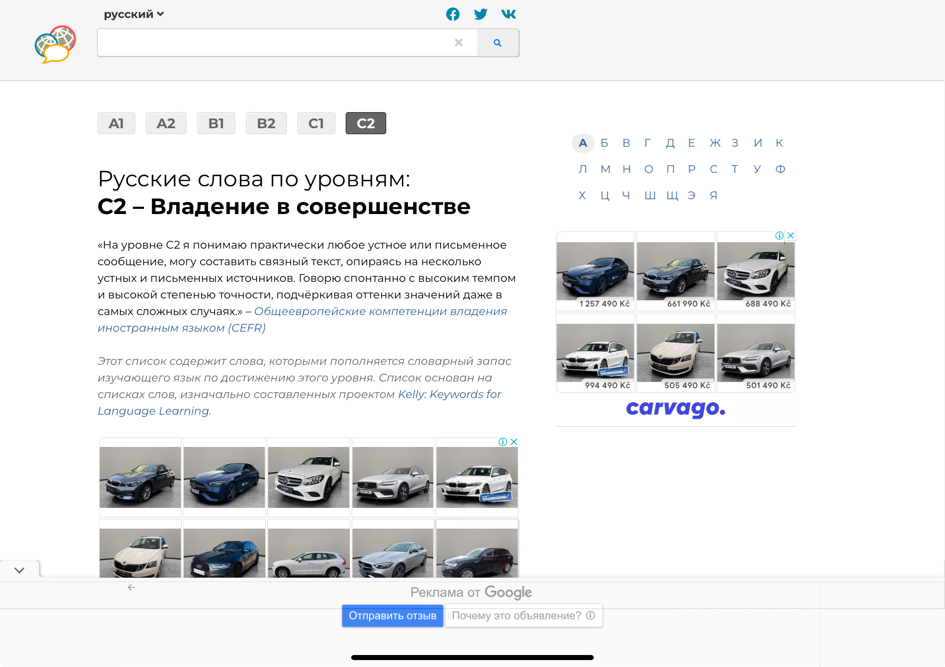Open car ad priced 505 490 Kč

coord(676,353)
